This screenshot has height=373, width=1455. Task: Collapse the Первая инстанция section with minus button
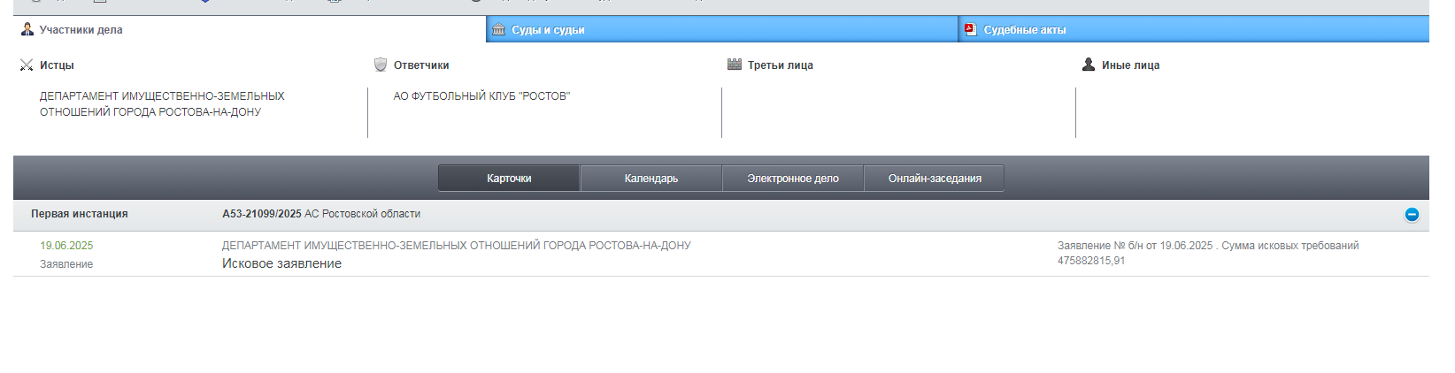pyautogui.click(x=1412, y=214)
